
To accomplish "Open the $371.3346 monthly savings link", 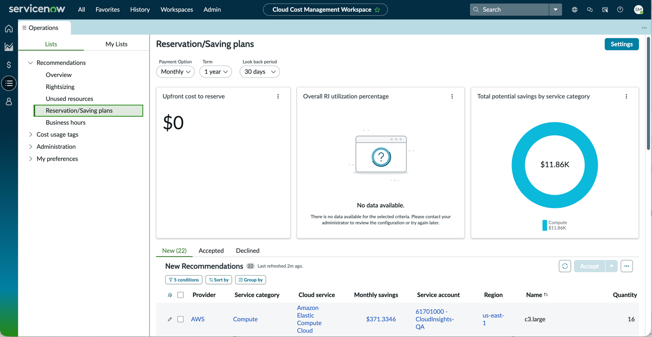I will click(381, 319).
